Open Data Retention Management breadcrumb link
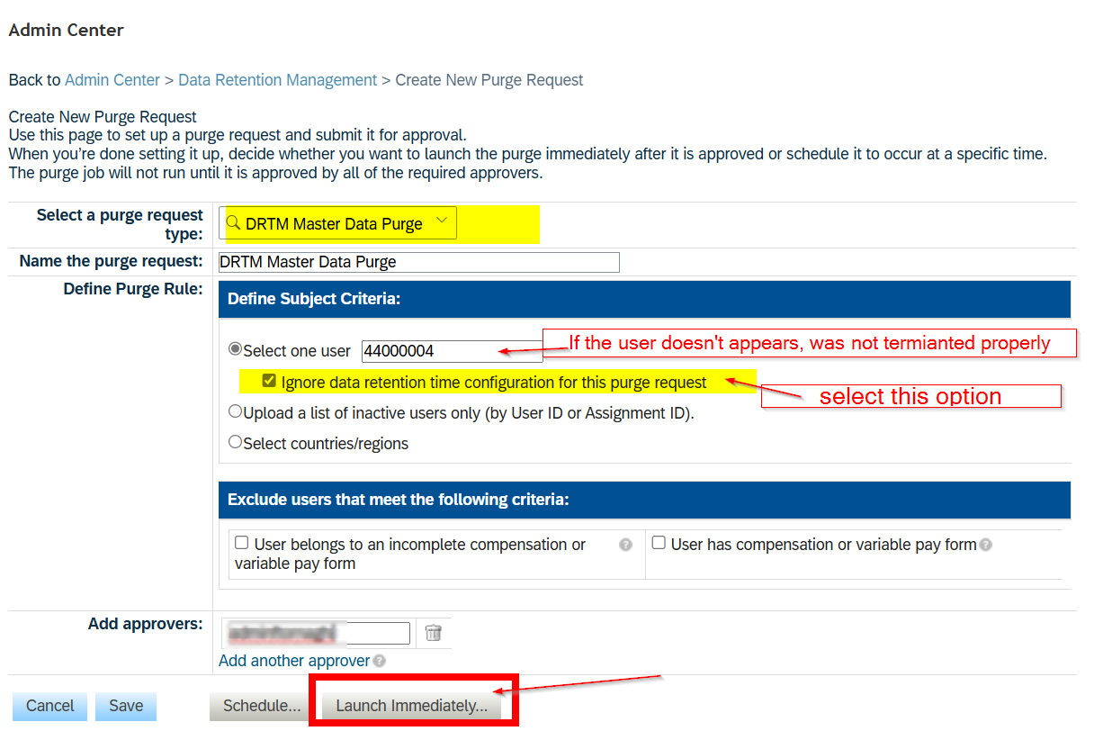1094x731 pixels. [277, 80]
